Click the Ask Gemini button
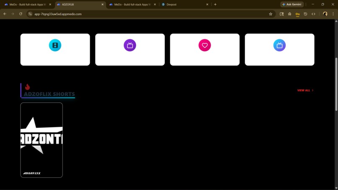The height and width of the screenshot is (190, 338). [x=292, y=5]
